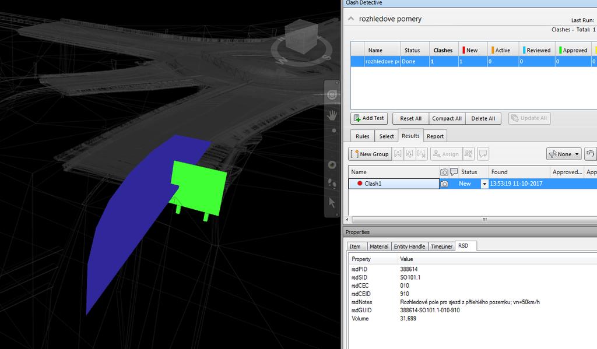Sort tests by Name column
The width and height of the screenshot is (597, 349).
(382, 50)
